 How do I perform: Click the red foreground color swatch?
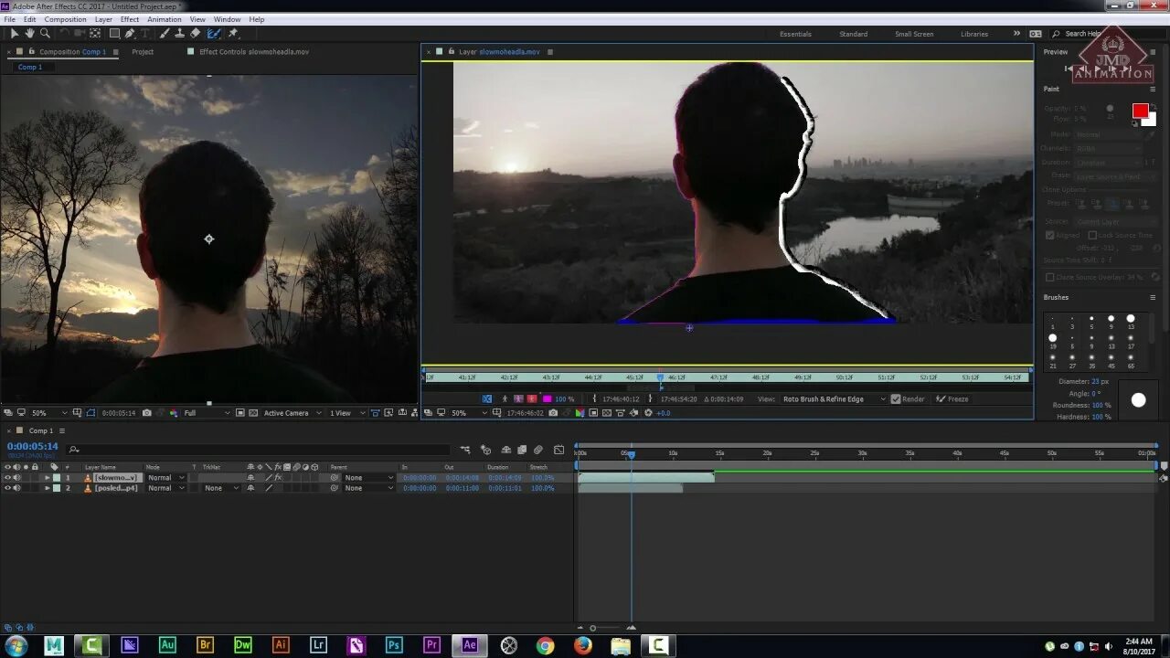click(1140, 111)
